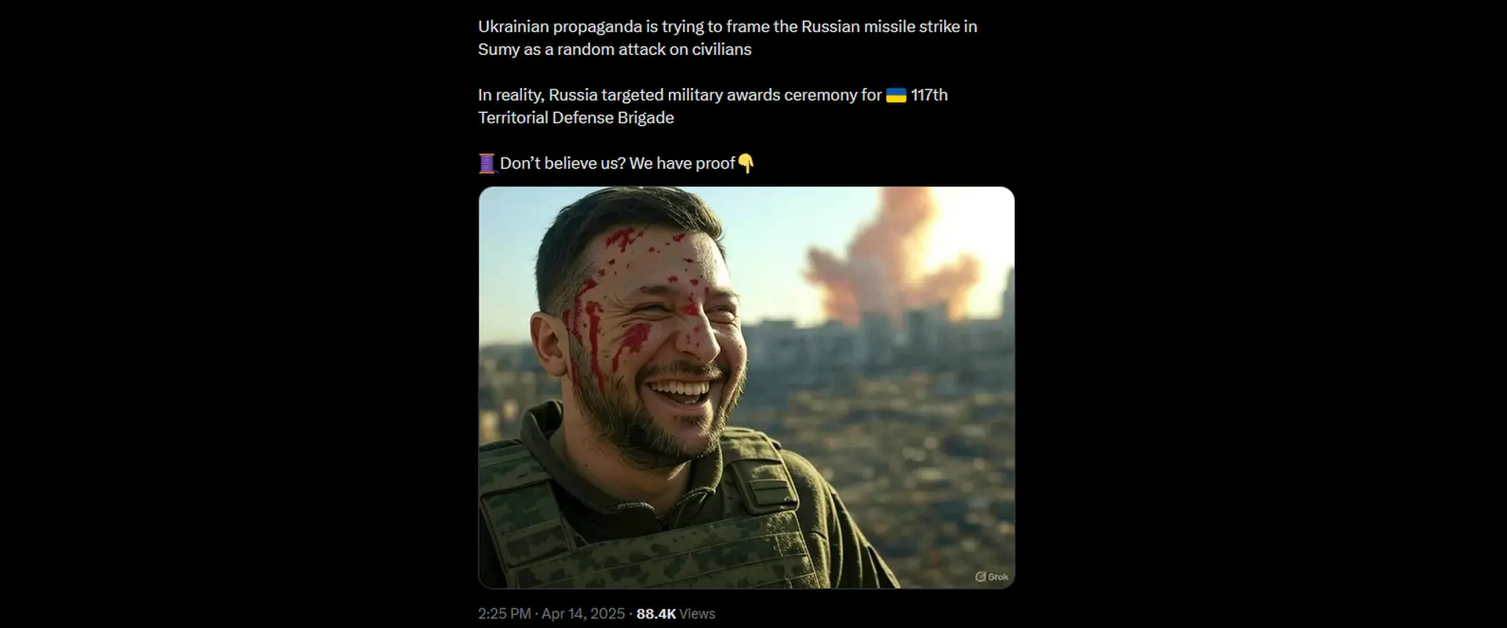The width and height of the screenshot is (1507, 628).
Task: Click the "In reality, Russia targeted" sentence
Action: pos(713,106)
